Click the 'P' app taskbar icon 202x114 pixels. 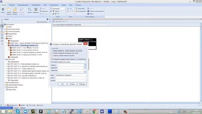(x=41, y=111)
